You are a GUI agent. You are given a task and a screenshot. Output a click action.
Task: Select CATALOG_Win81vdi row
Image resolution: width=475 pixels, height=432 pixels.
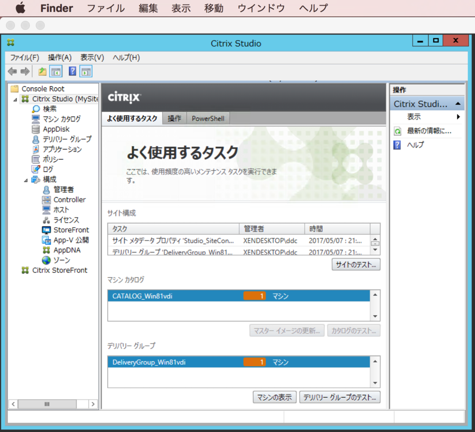pyautogui.click(x=239, y=296)
